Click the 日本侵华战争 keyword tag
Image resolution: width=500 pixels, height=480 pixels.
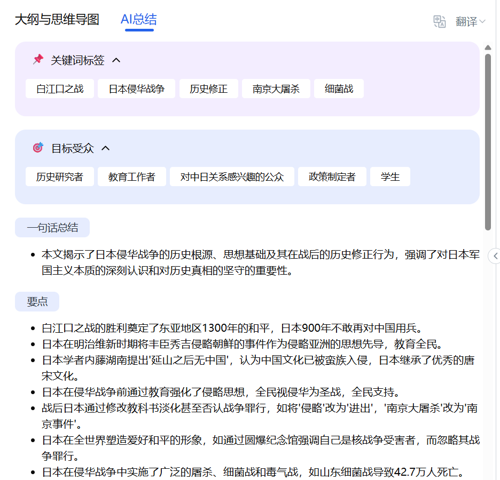(136, 89)
